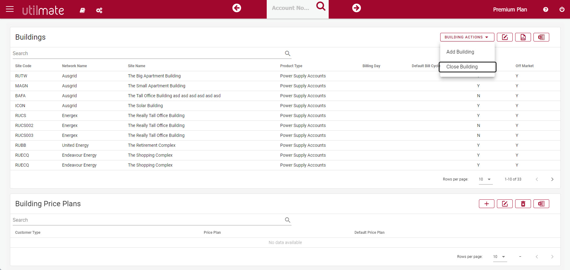The image size is (570, 270).
Task: Go to next page of Buildings
Action: [552, 179]
